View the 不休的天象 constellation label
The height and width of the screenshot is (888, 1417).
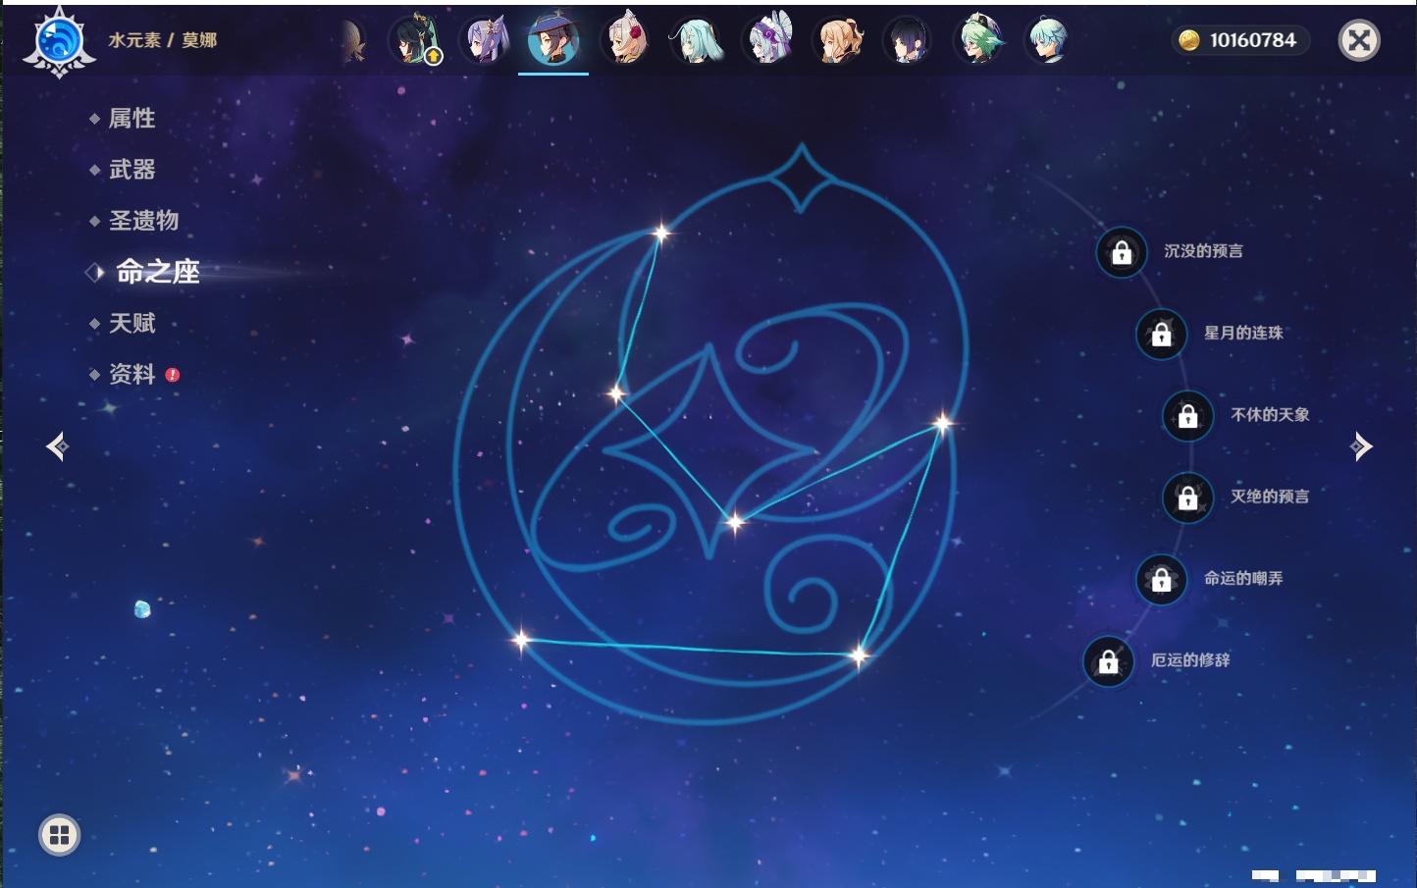pyautogui.click(x=1270, y=415)
